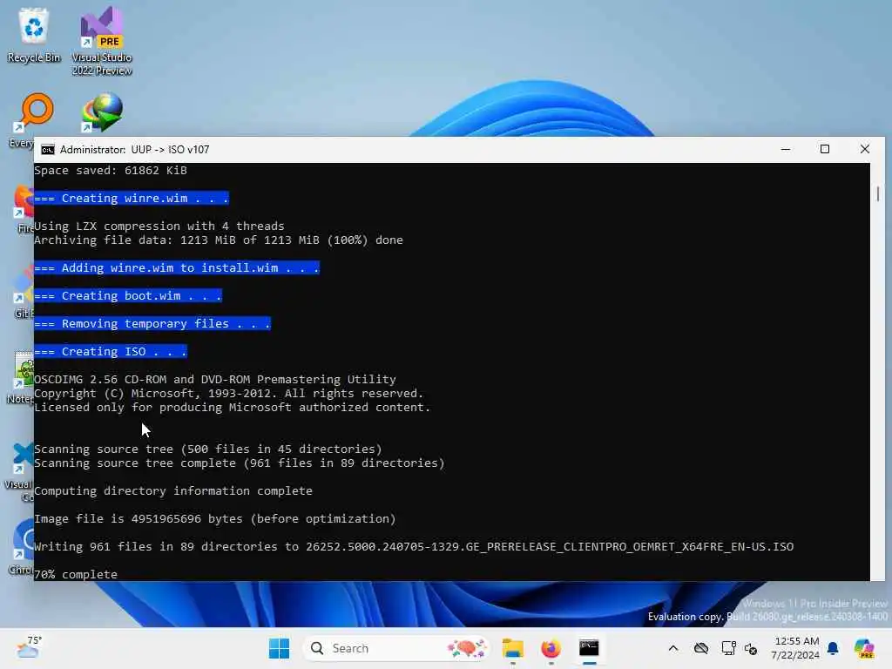The image size is (892, 669).
Task: Click the ISO filename in the Writing line
Action: point(550,547)
